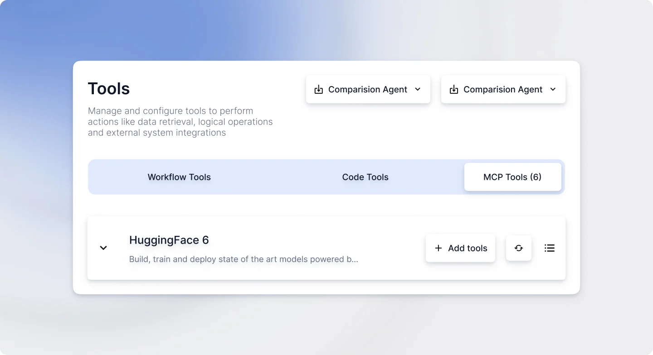Open the left Comparision Agent dropdown arrow
Viewport: 653px width, 355px height.
pyautogui.click(x=418, y=89)
